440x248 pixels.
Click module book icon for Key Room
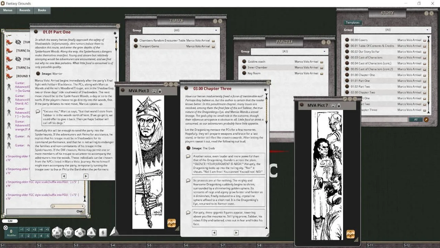coord(321,73)
